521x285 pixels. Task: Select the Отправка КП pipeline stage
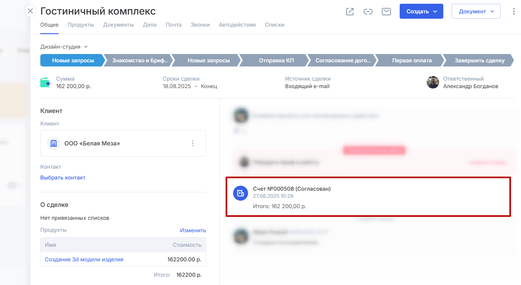[276, 61]
